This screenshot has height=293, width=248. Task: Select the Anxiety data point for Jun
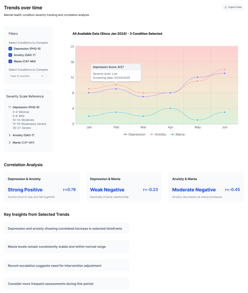225,69
